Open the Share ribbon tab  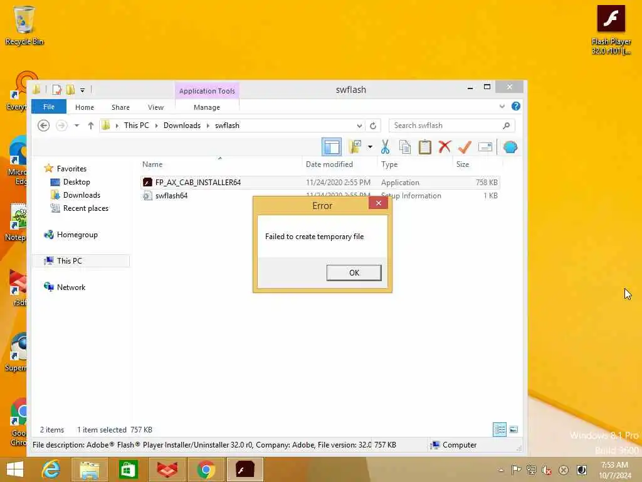click(120, 107)
